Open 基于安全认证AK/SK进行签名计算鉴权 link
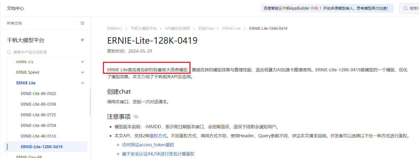 click(158, 154)
